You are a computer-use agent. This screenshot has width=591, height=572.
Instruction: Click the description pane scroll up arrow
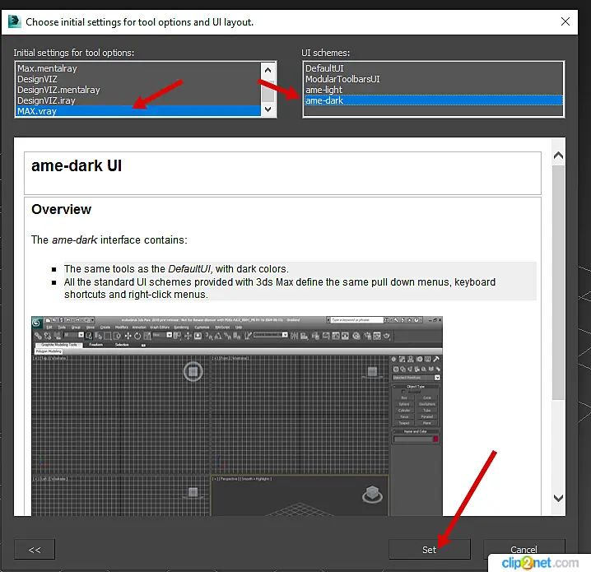[558, 156]
